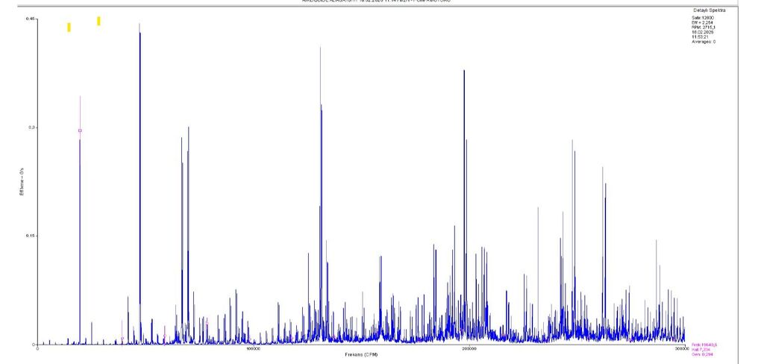Click the 300000 x-axis tick label
The width and height of the screenshot is (764, 364).
click(x=680, y=348)
